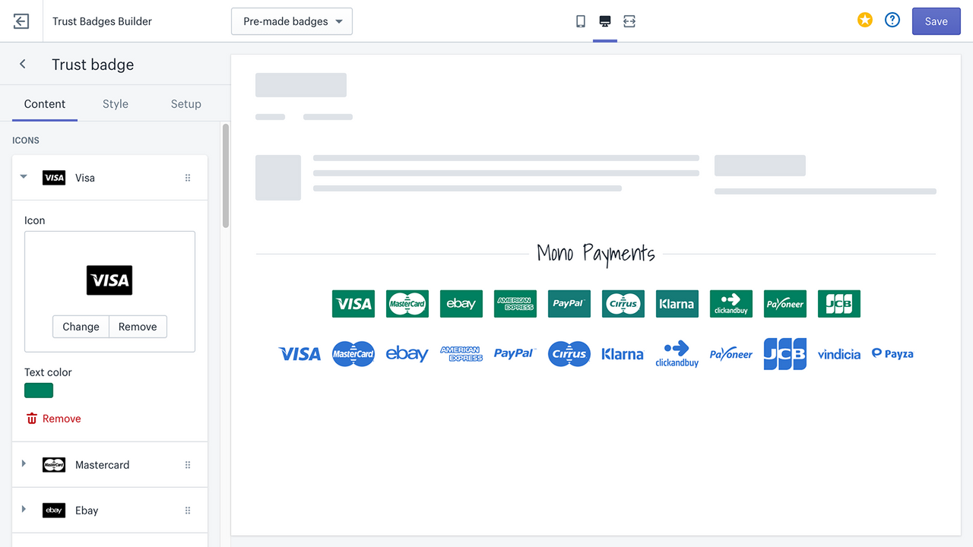Open the Setup tab
This screenshot has height=547, width=973.
coord(185,103)
